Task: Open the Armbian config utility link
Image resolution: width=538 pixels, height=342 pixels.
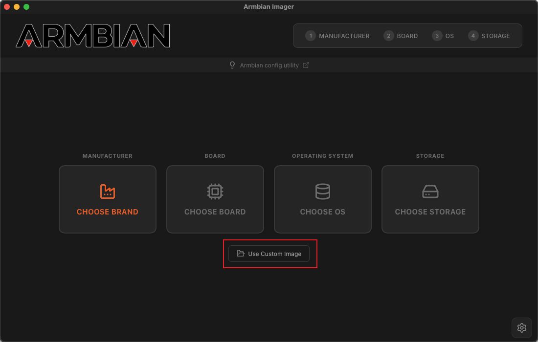Action: point(269,65)
